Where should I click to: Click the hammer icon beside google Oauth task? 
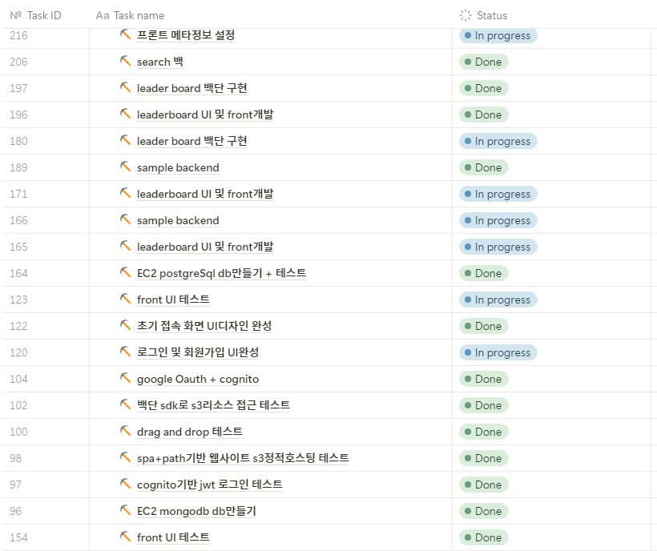125,378
